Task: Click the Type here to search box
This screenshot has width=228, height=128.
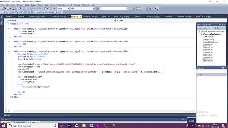Action: click(33, 126)
